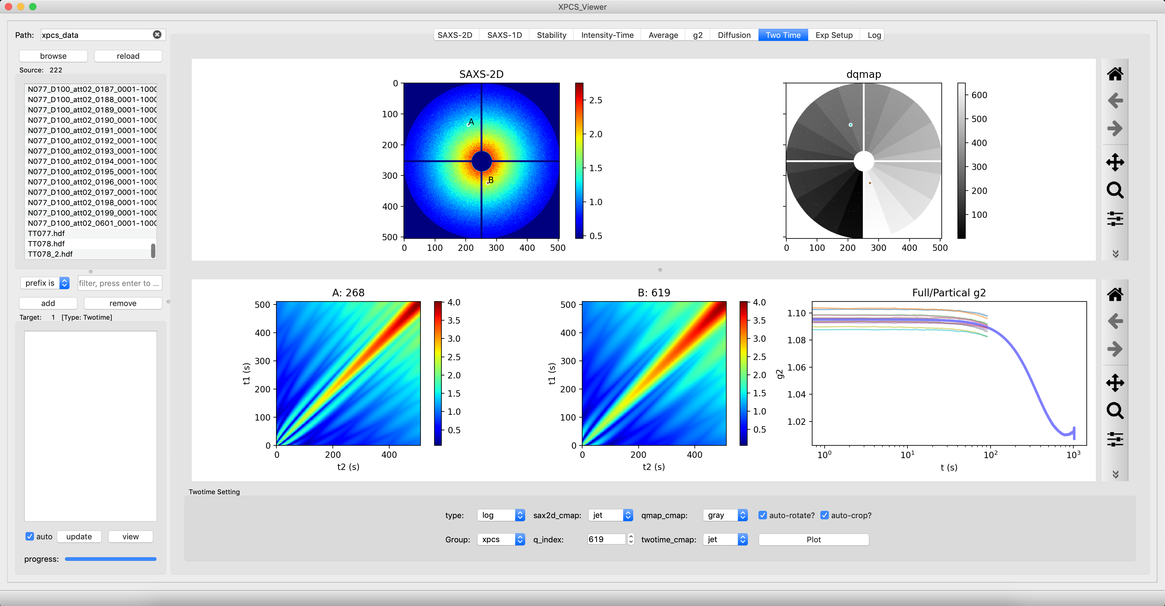Open the sax2d_cmap jet dropdown
The height and width of the screenshot is (606, 1165).
coord(610,515)
